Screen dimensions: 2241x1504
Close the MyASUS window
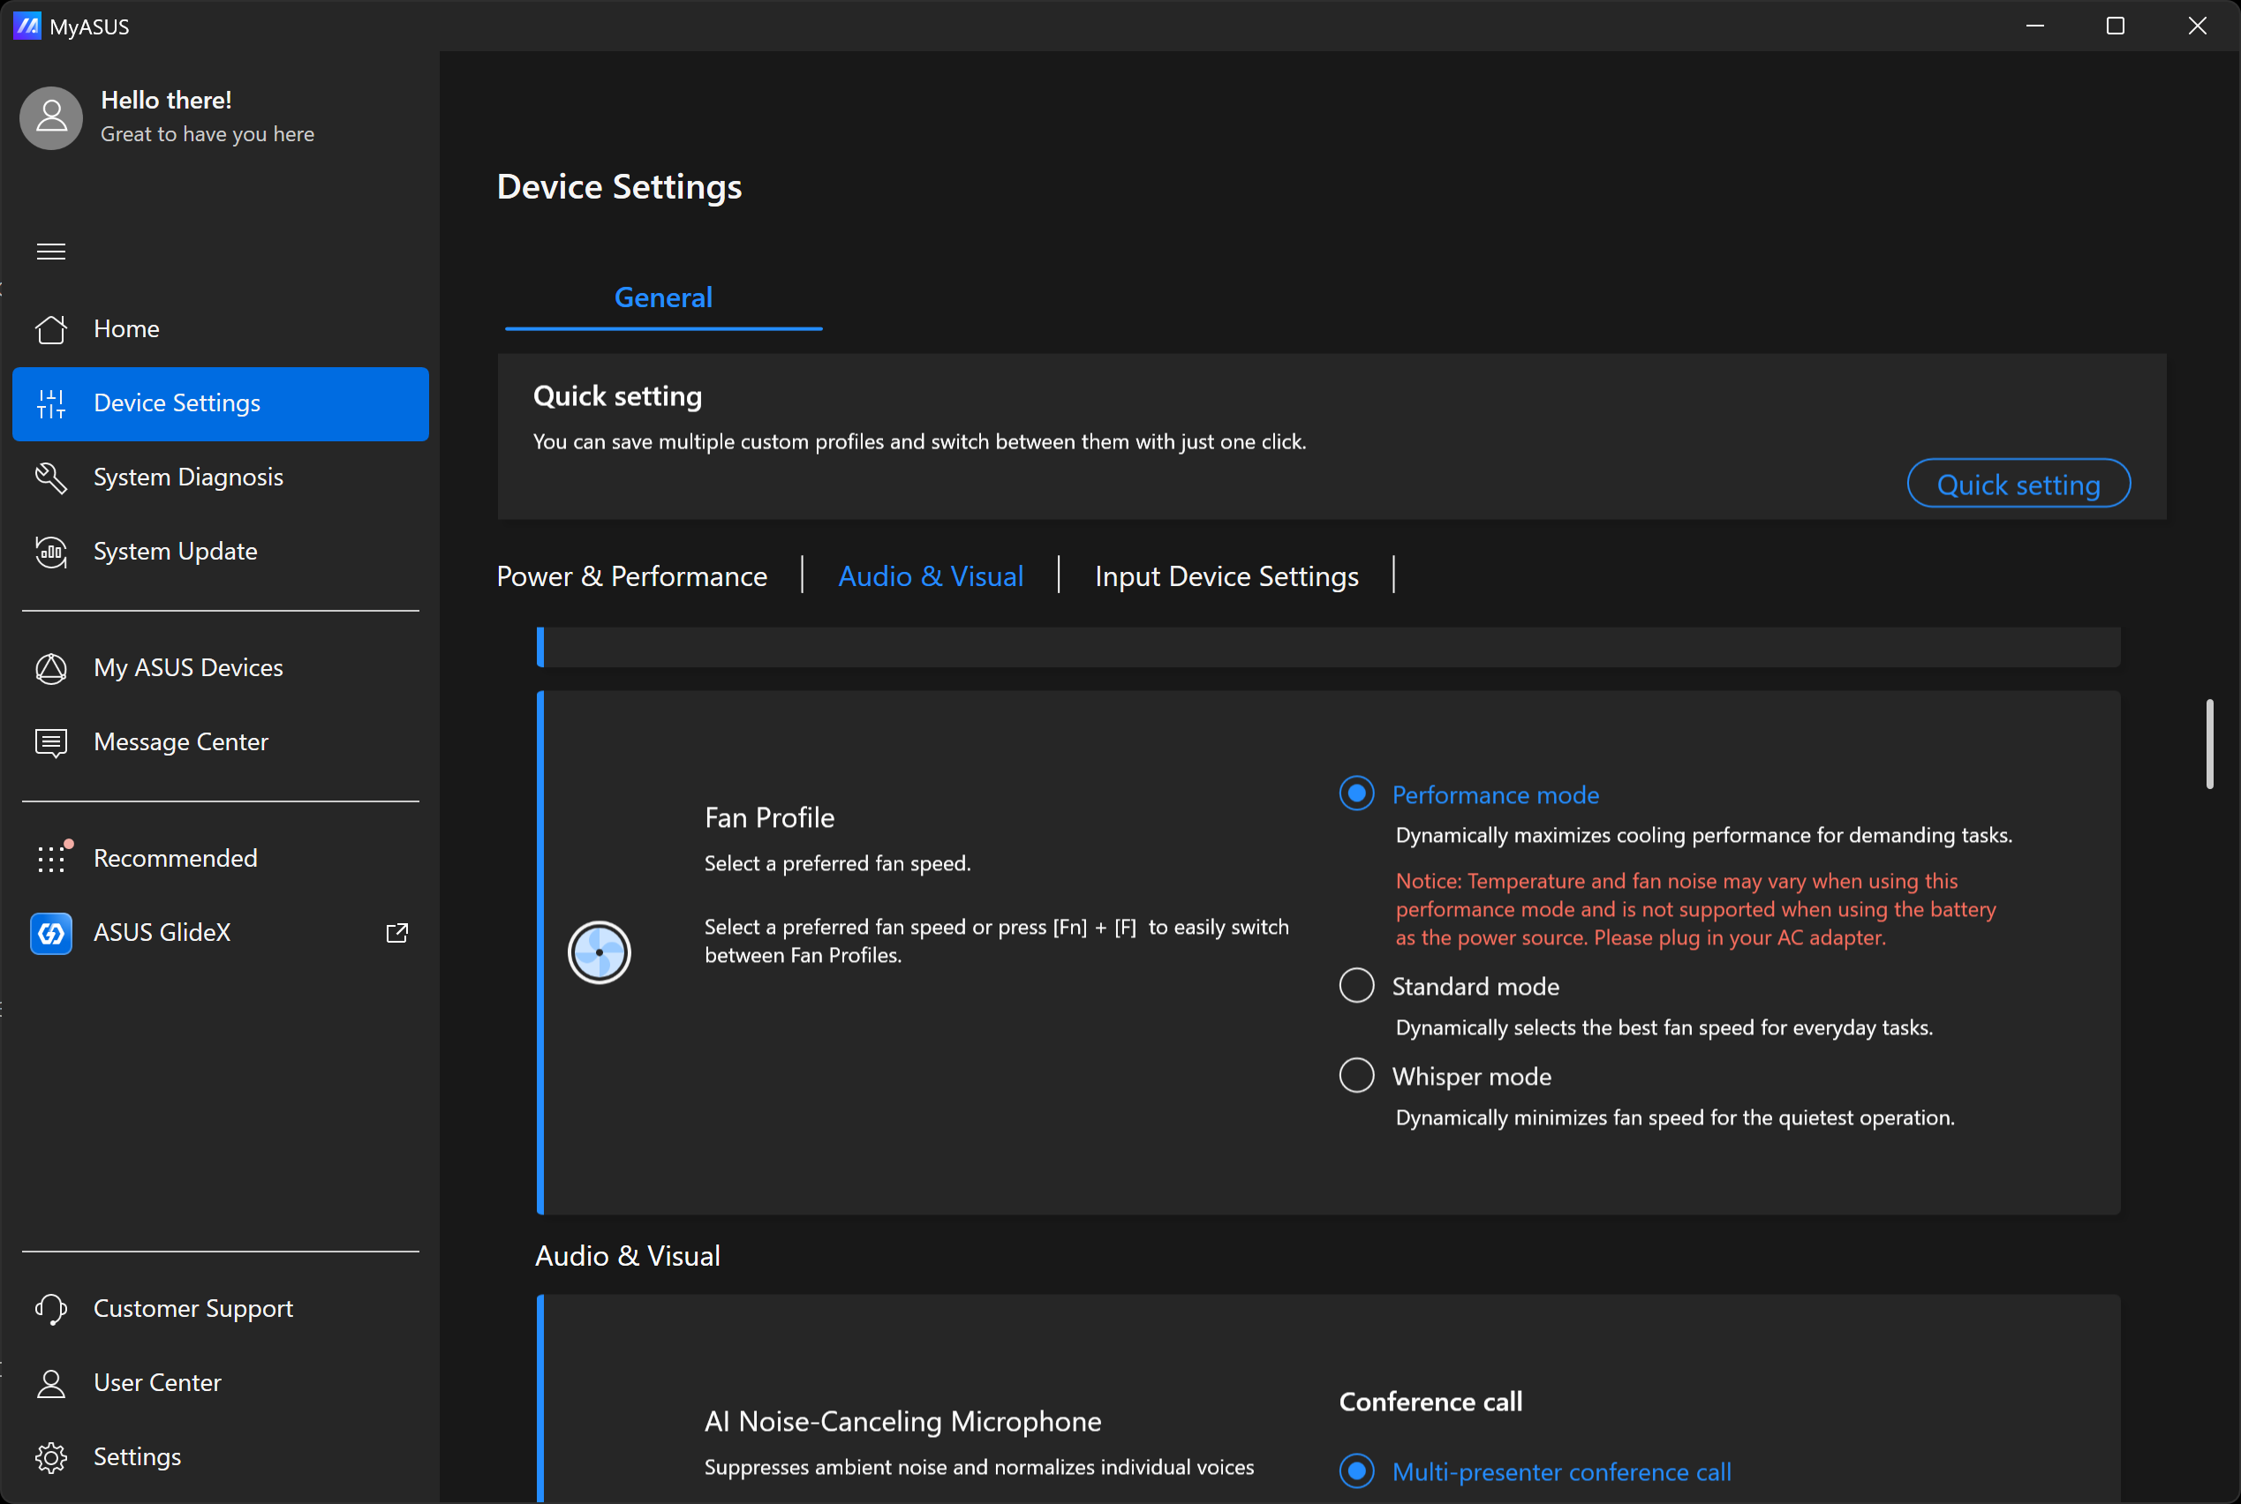pos(2197,26)
